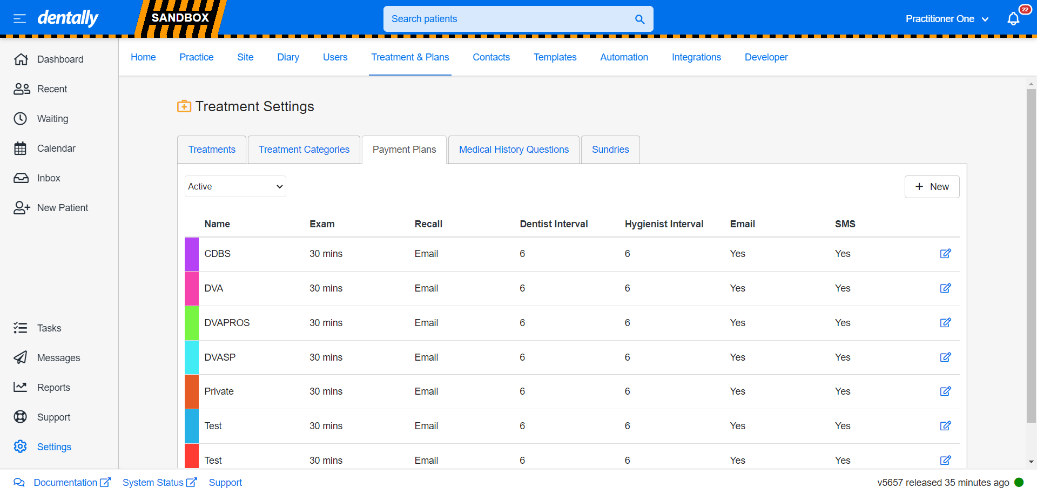
Task: Open Settings gear in sidebar
Action: (21, 446)
